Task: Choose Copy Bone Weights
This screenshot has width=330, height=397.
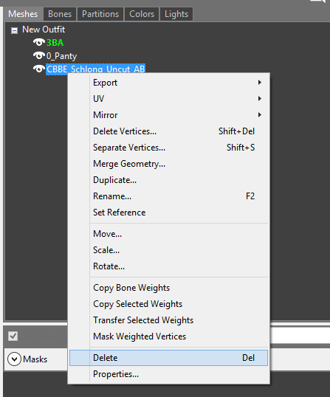Action: pyautogui.click(x=168, y=288)
